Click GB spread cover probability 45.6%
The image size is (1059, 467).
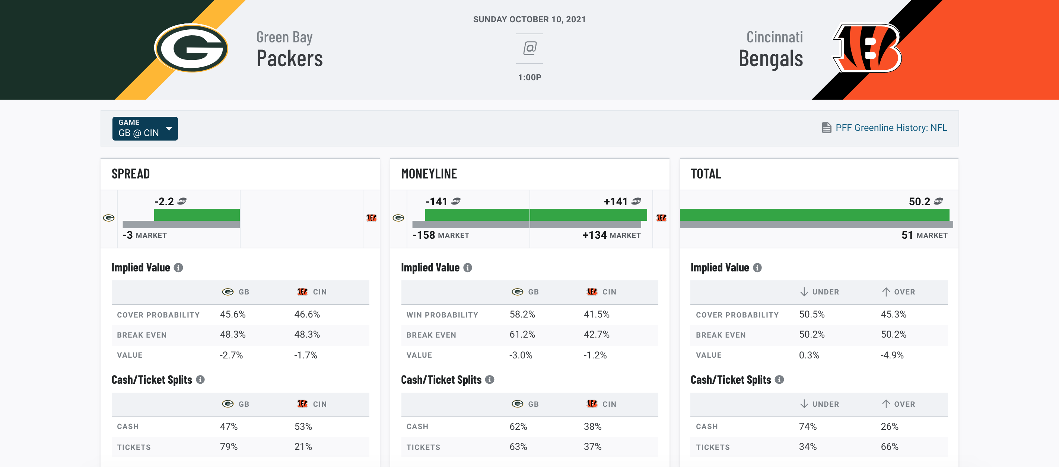pos(233,314)
